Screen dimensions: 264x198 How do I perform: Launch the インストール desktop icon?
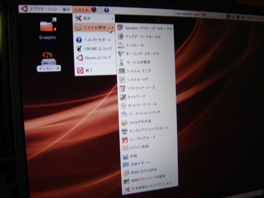49,61
